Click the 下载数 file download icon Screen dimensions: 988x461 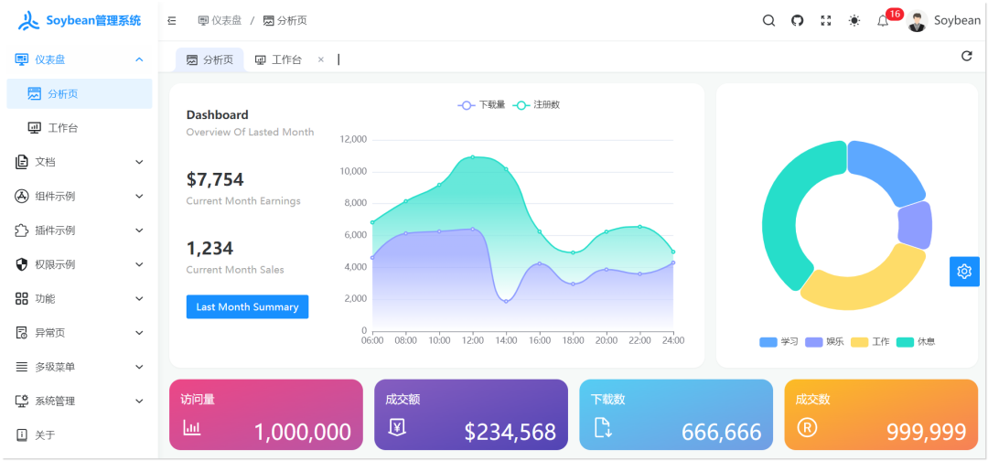point(603,428)
